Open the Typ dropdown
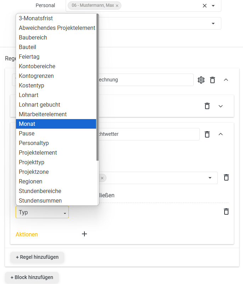 [42, 212]
